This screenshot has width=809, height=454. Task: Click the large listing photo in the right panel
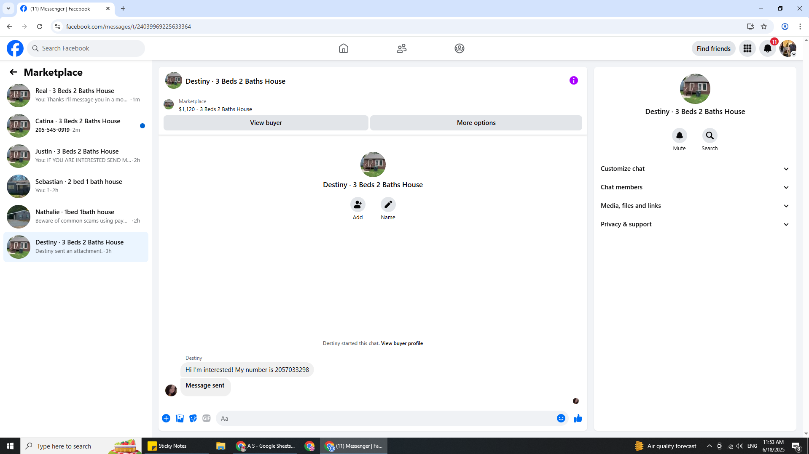pos(695,89)
